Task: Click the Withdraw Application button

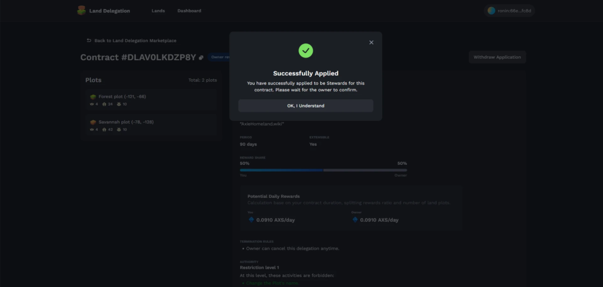Action: (497, 57)
